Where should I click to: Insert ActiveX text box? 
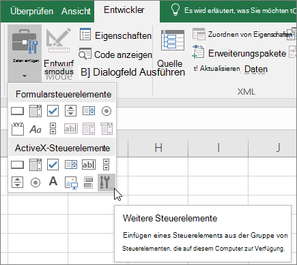click(x=89, y=165)
